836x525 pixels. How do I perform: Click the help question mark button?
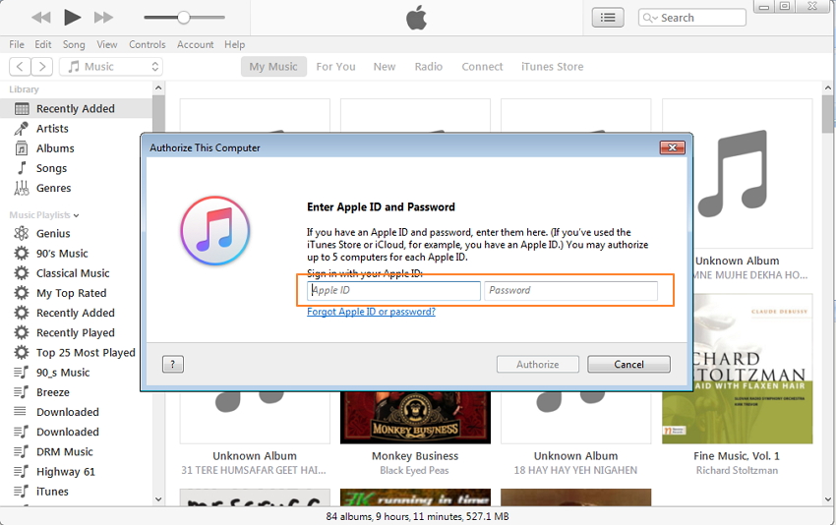172,364
